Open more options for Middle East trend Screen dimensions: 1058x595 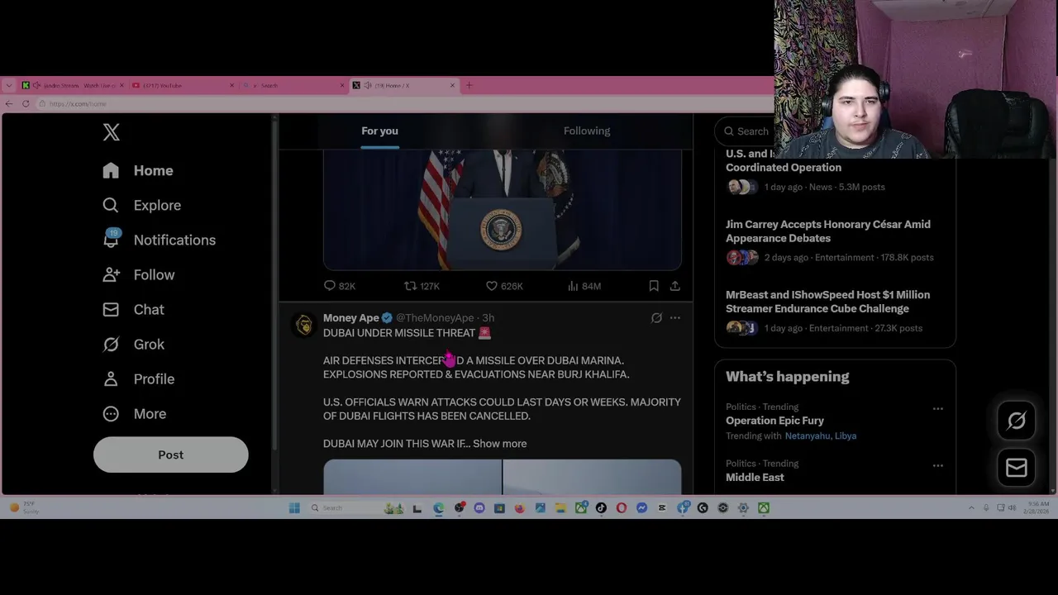point(937,465)
